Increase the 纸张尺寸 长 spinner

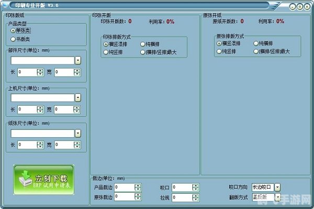(x=40, y=144)
